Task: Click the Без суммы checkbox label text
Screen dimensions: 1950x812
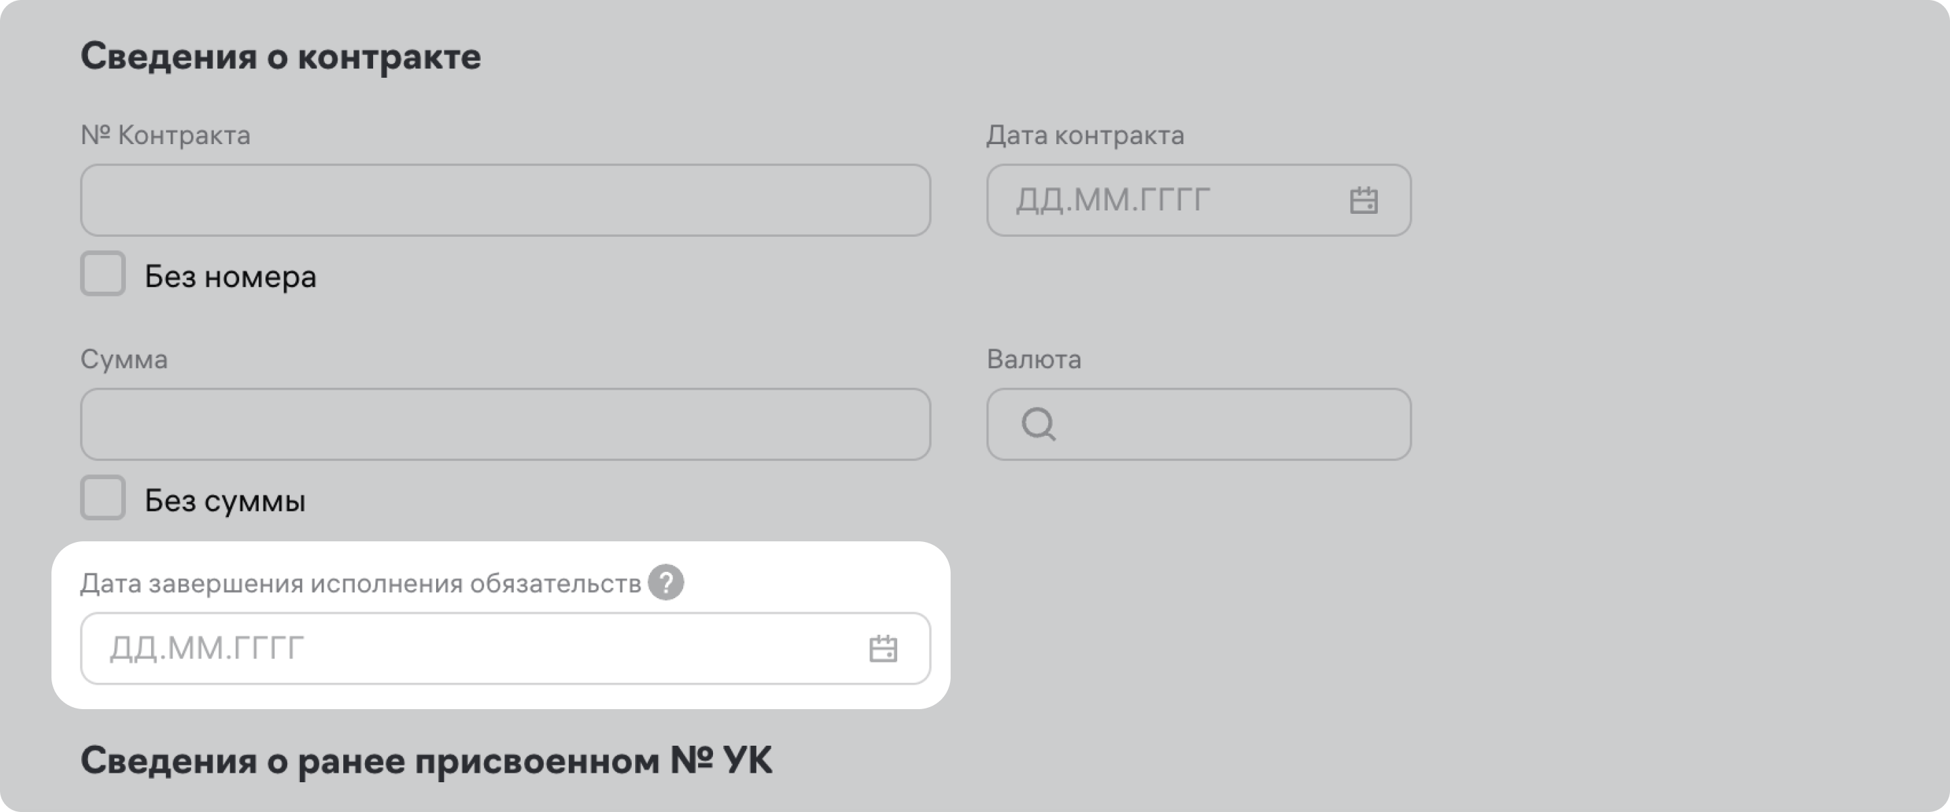Action: click(x=225, y=500)
